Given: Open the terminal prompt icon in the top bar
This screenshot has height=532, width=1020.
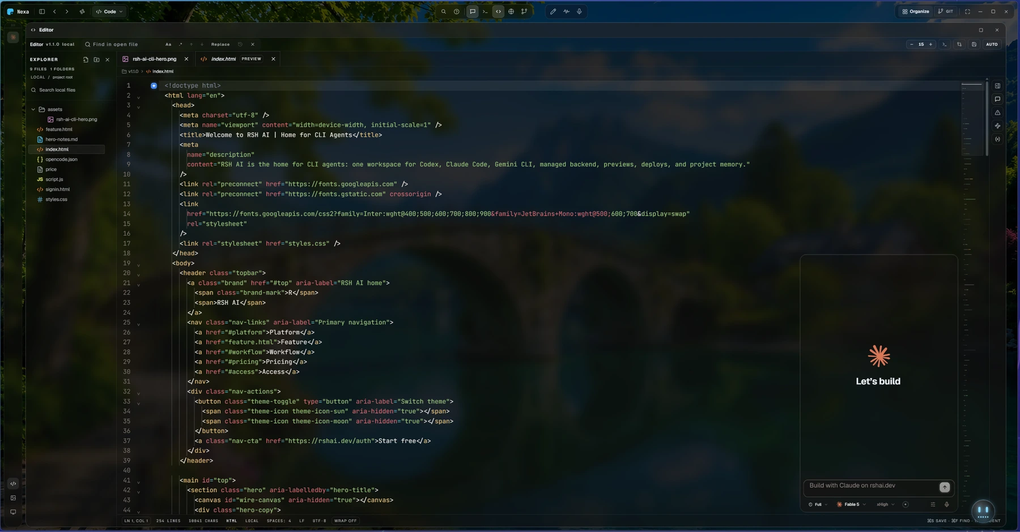Looking at the screenshot, I should coord(485,11).
